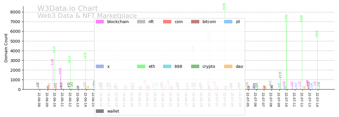339x117 pixels.
Task: Click the '888' legend label
Action: tap(179, 66)
